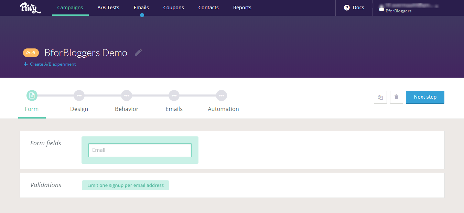
Task: Select the Behavior step circle icon
Action: [127, 96]
